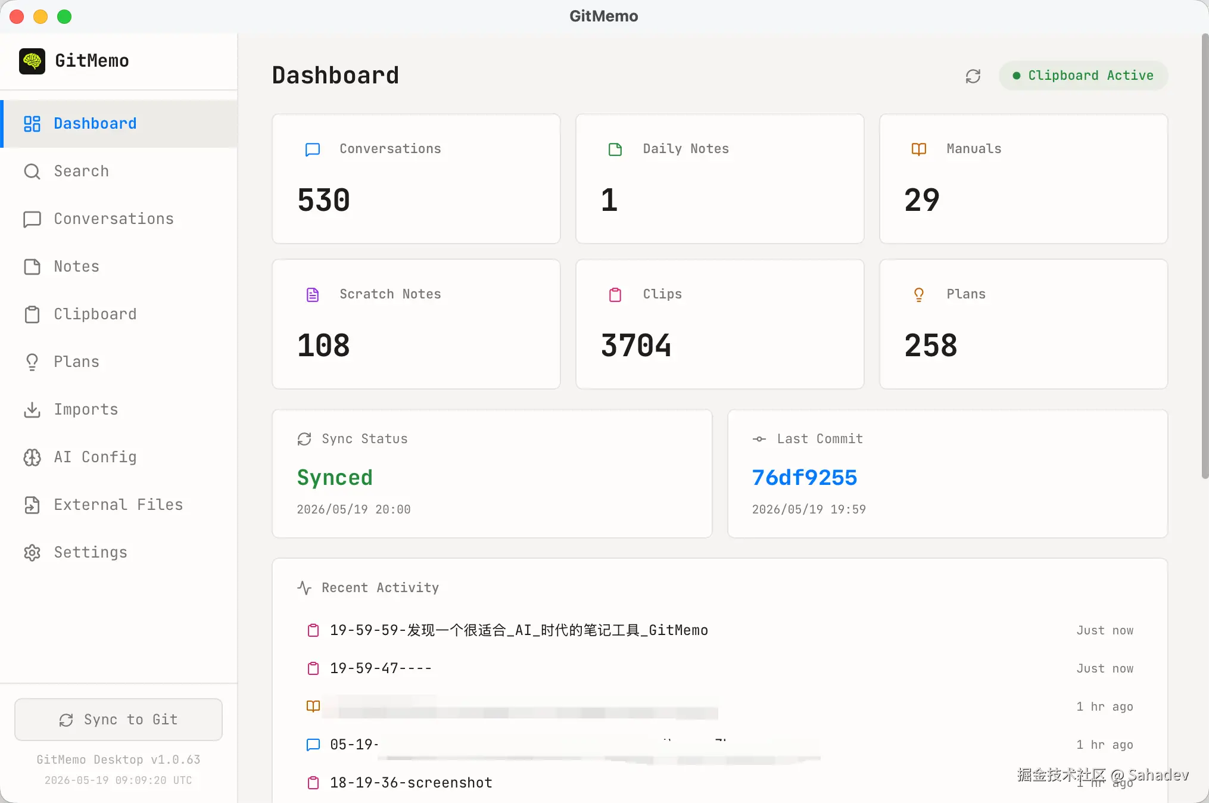Click the AI Config brain icon

pyautogui.click(x=32, y=457)
